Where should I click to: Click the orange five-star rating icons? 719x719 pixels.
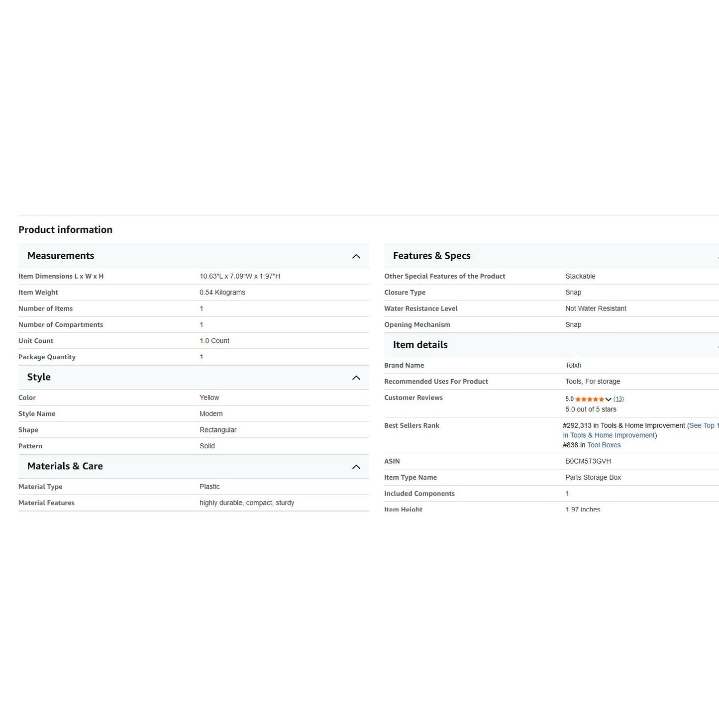(x=590, y=399)
